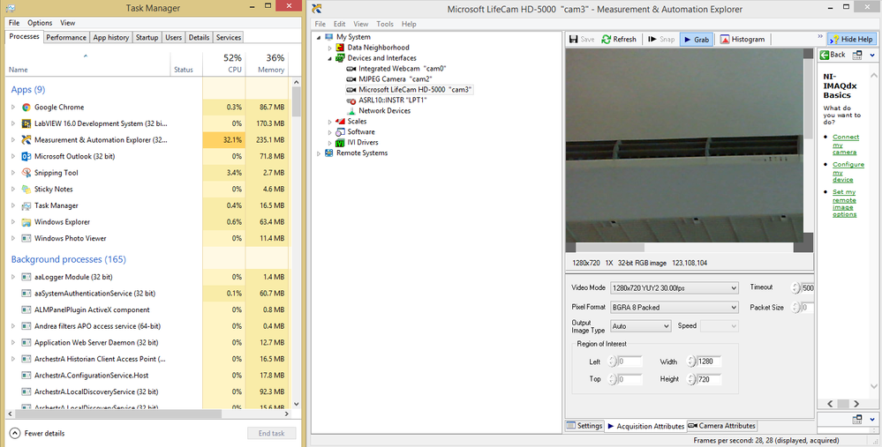The width and height of the screenshot is (882, 447).
Task: Select the Data Neighborhood tree node
Action: click(378, 48)
